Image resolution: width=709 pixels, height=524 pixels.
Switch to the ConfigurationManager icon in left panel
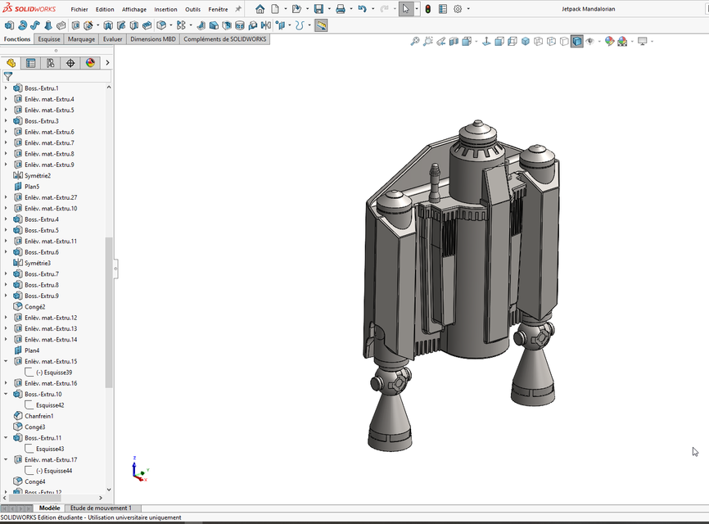50,63
